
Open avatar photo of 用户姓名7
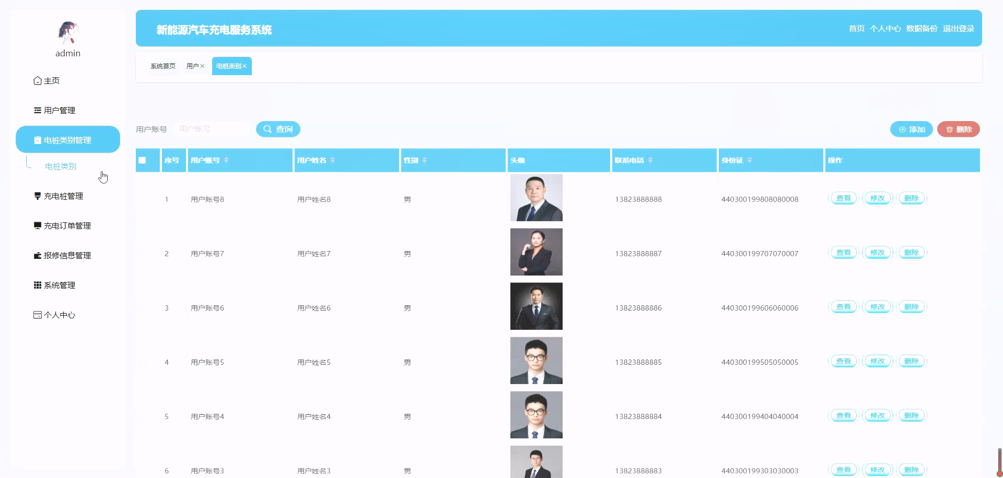click(x=537, y=252)
